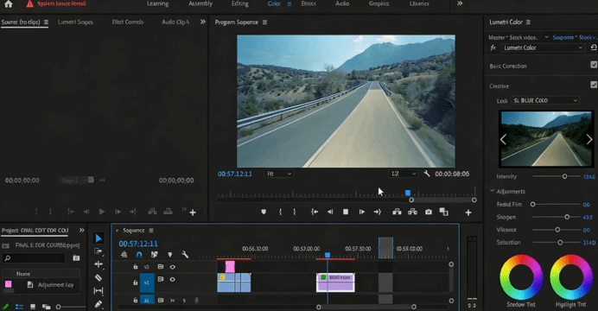This screenshot has width=598, height=311.
Task: Toggle V2 track lock
Action: 136,267
